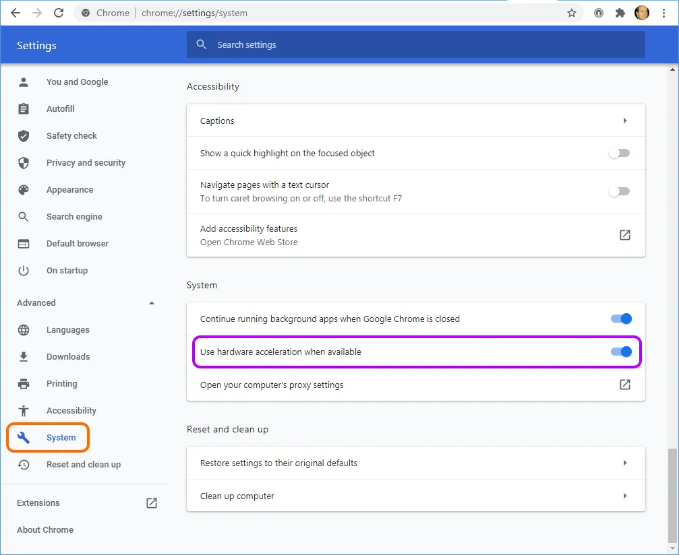Click the You and Google person icon
The image size is (679, 555).
pyautogui.click(x=24, y=81)
